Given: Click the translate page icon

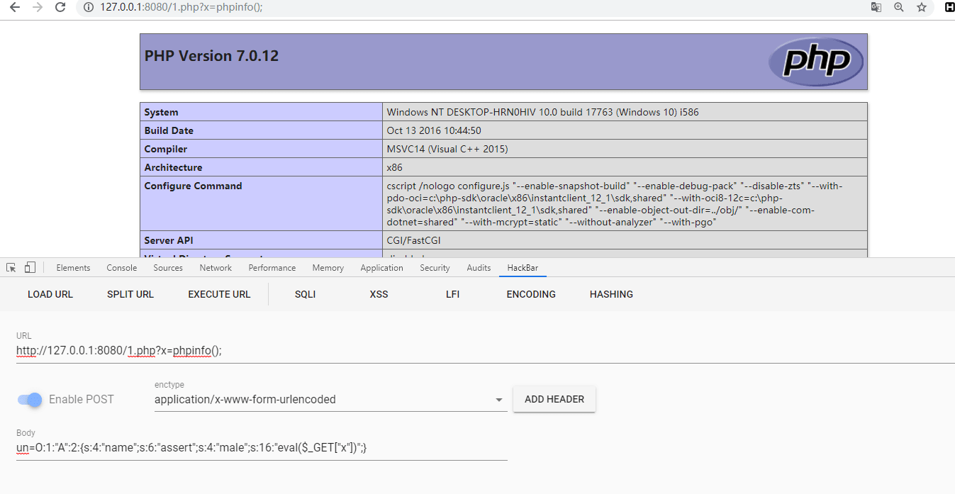Looking at the screenshot, I should 876,8.
